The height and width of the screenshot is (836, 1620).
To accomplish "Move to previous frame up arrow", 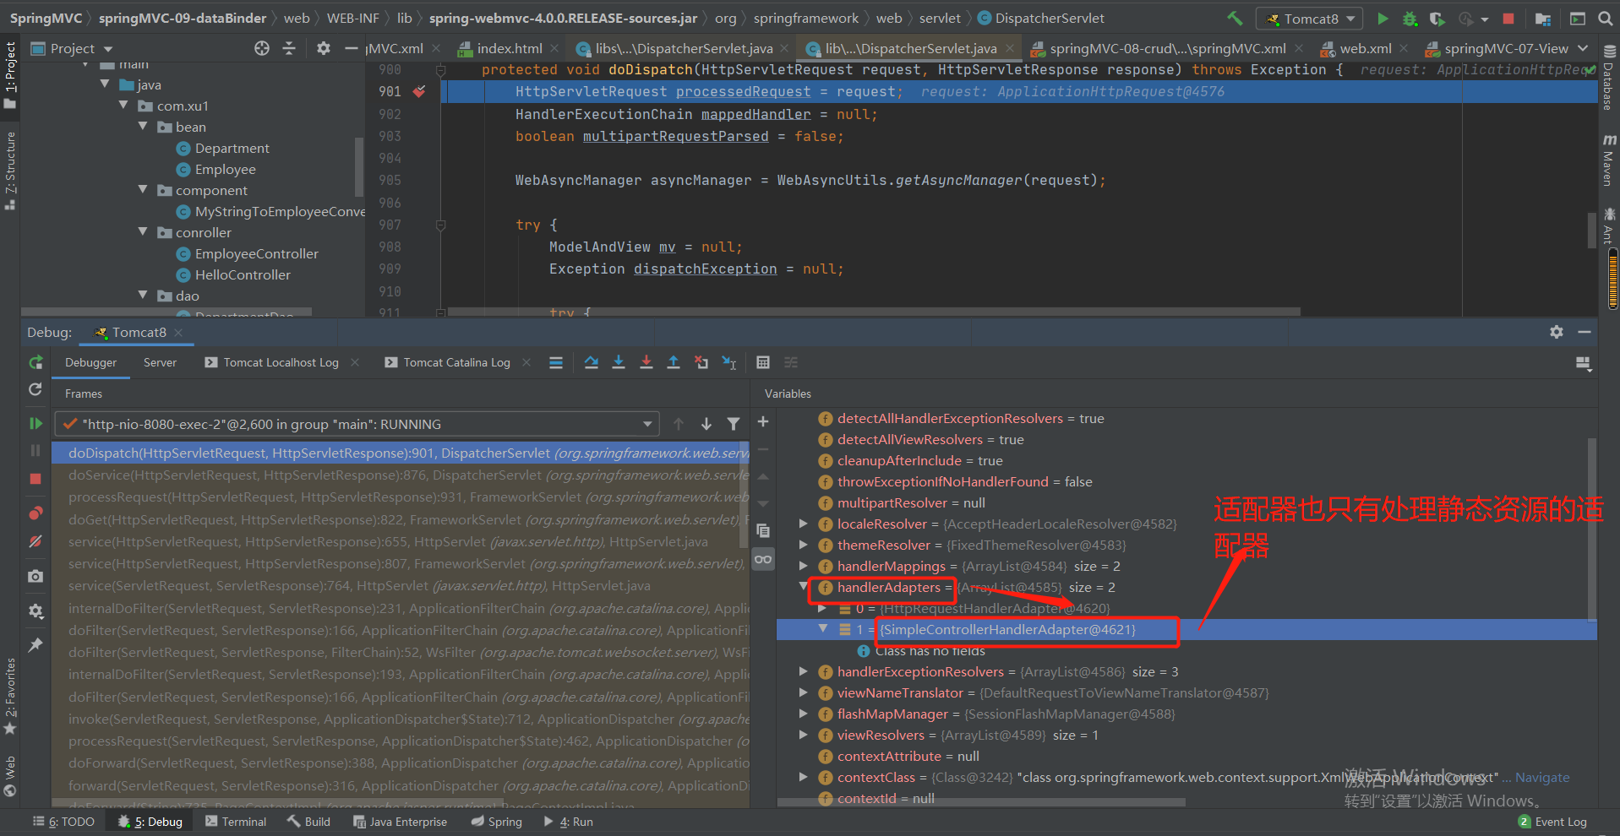I will 678,424.
